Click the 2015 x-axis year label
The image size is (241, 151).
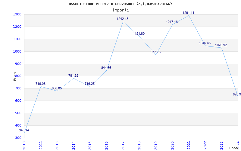(90, 146)
